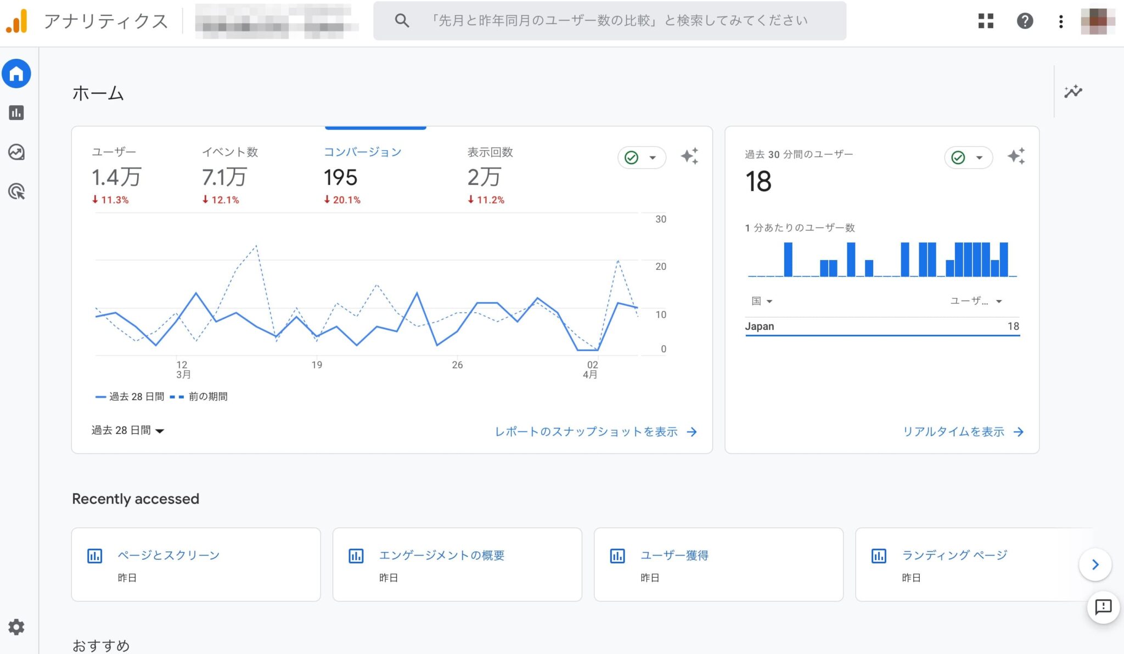Open data quality check dropdown on overview card
Viewport: 1124px width, 654px height.
click(642, 157)
